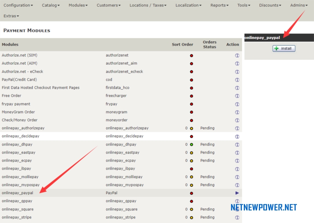Expand Locations / Taxes dropdown
Viewport: 314px width, 223px height.
click(x=148, y=5)
